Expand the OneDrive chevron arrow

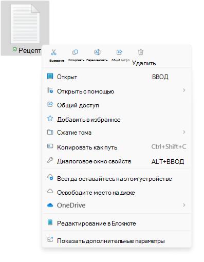(184, 205)
